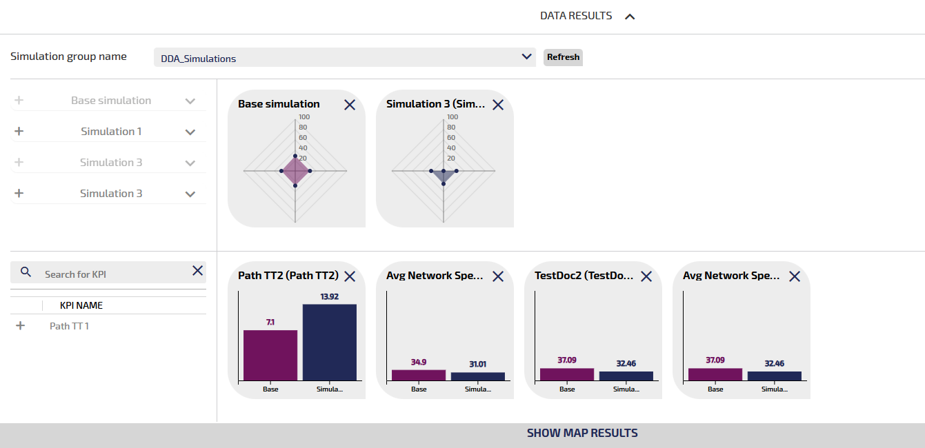
Task: Click the Base simulation radar chart
Action: (295, 170)
